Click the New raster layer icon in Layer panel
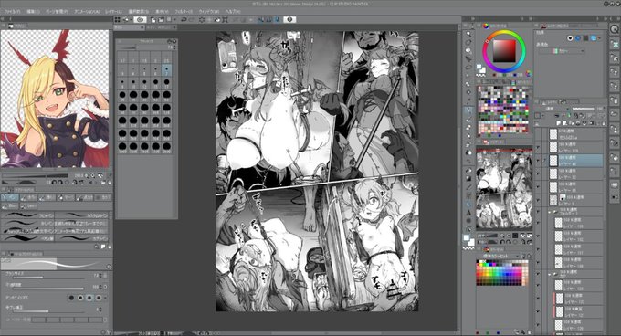The width and height of the screenshot is (621, 336). point(559,123)
